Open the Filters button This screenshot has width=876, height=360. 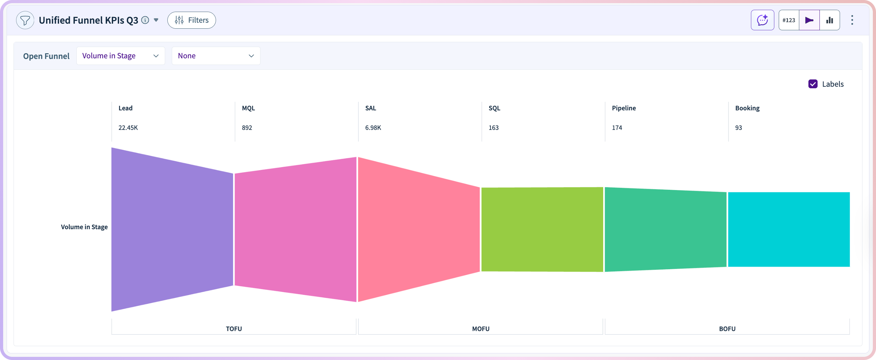(x=191, y=20)
